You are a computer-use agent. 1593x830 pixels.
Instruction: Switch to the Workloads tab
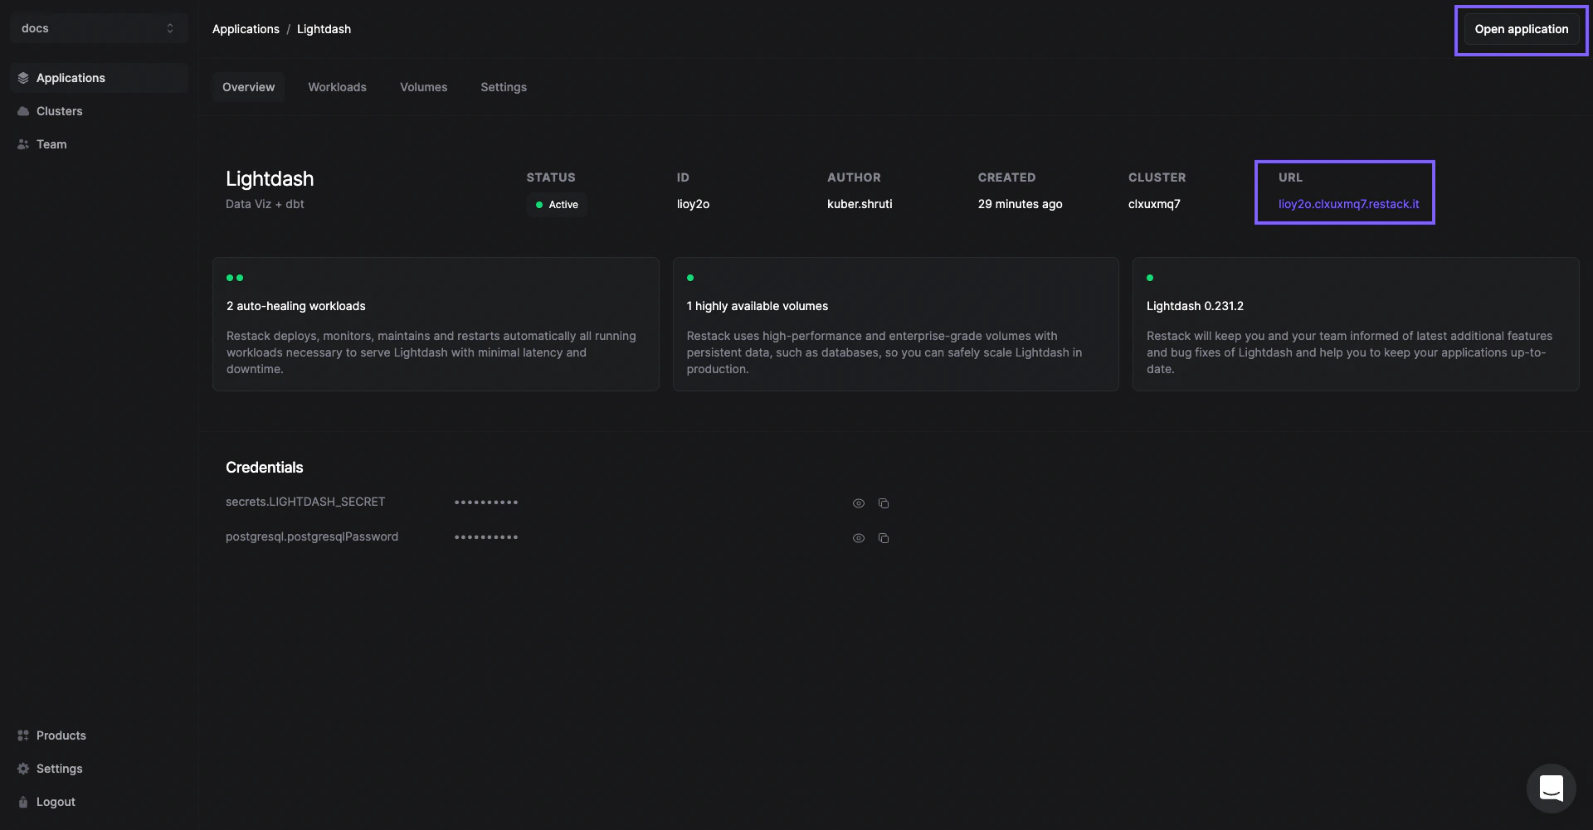click(x=337, y=87)
